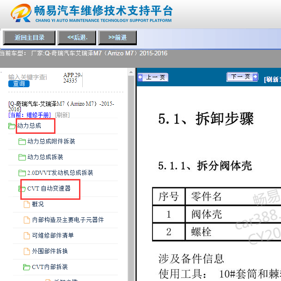The height and width of the screenshot is (281, 281).
Task: Go forward with the >>前进 button
Action: click(117, 38)
